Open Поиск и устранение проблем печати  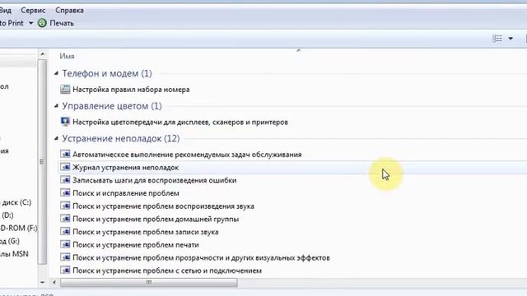point(136,245)
